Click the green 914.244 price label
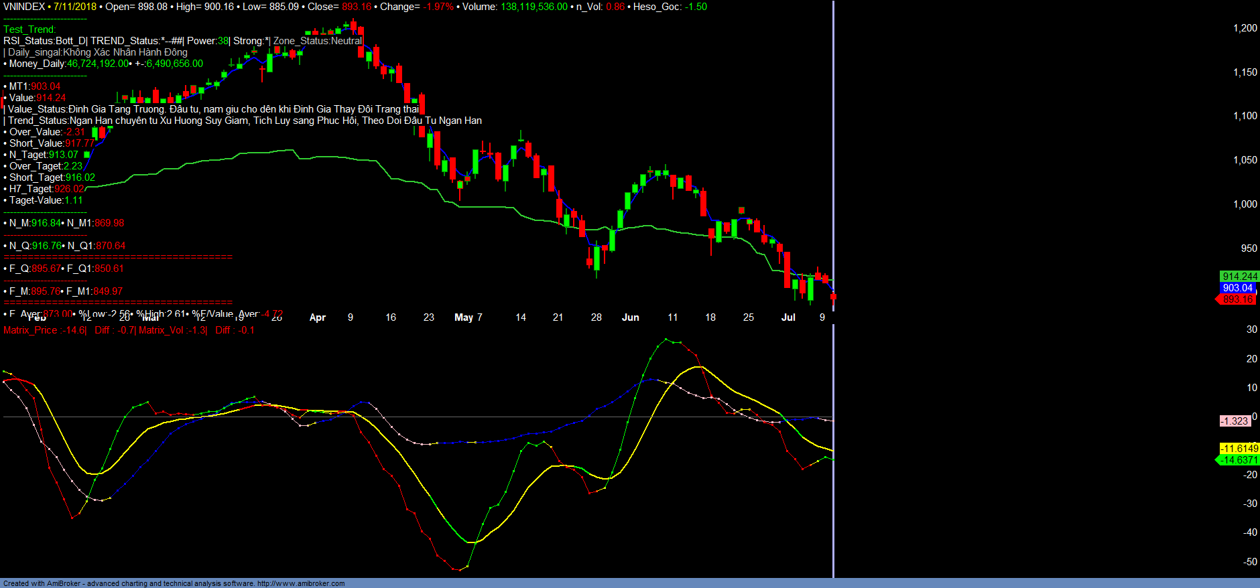 pos(1239,277)
